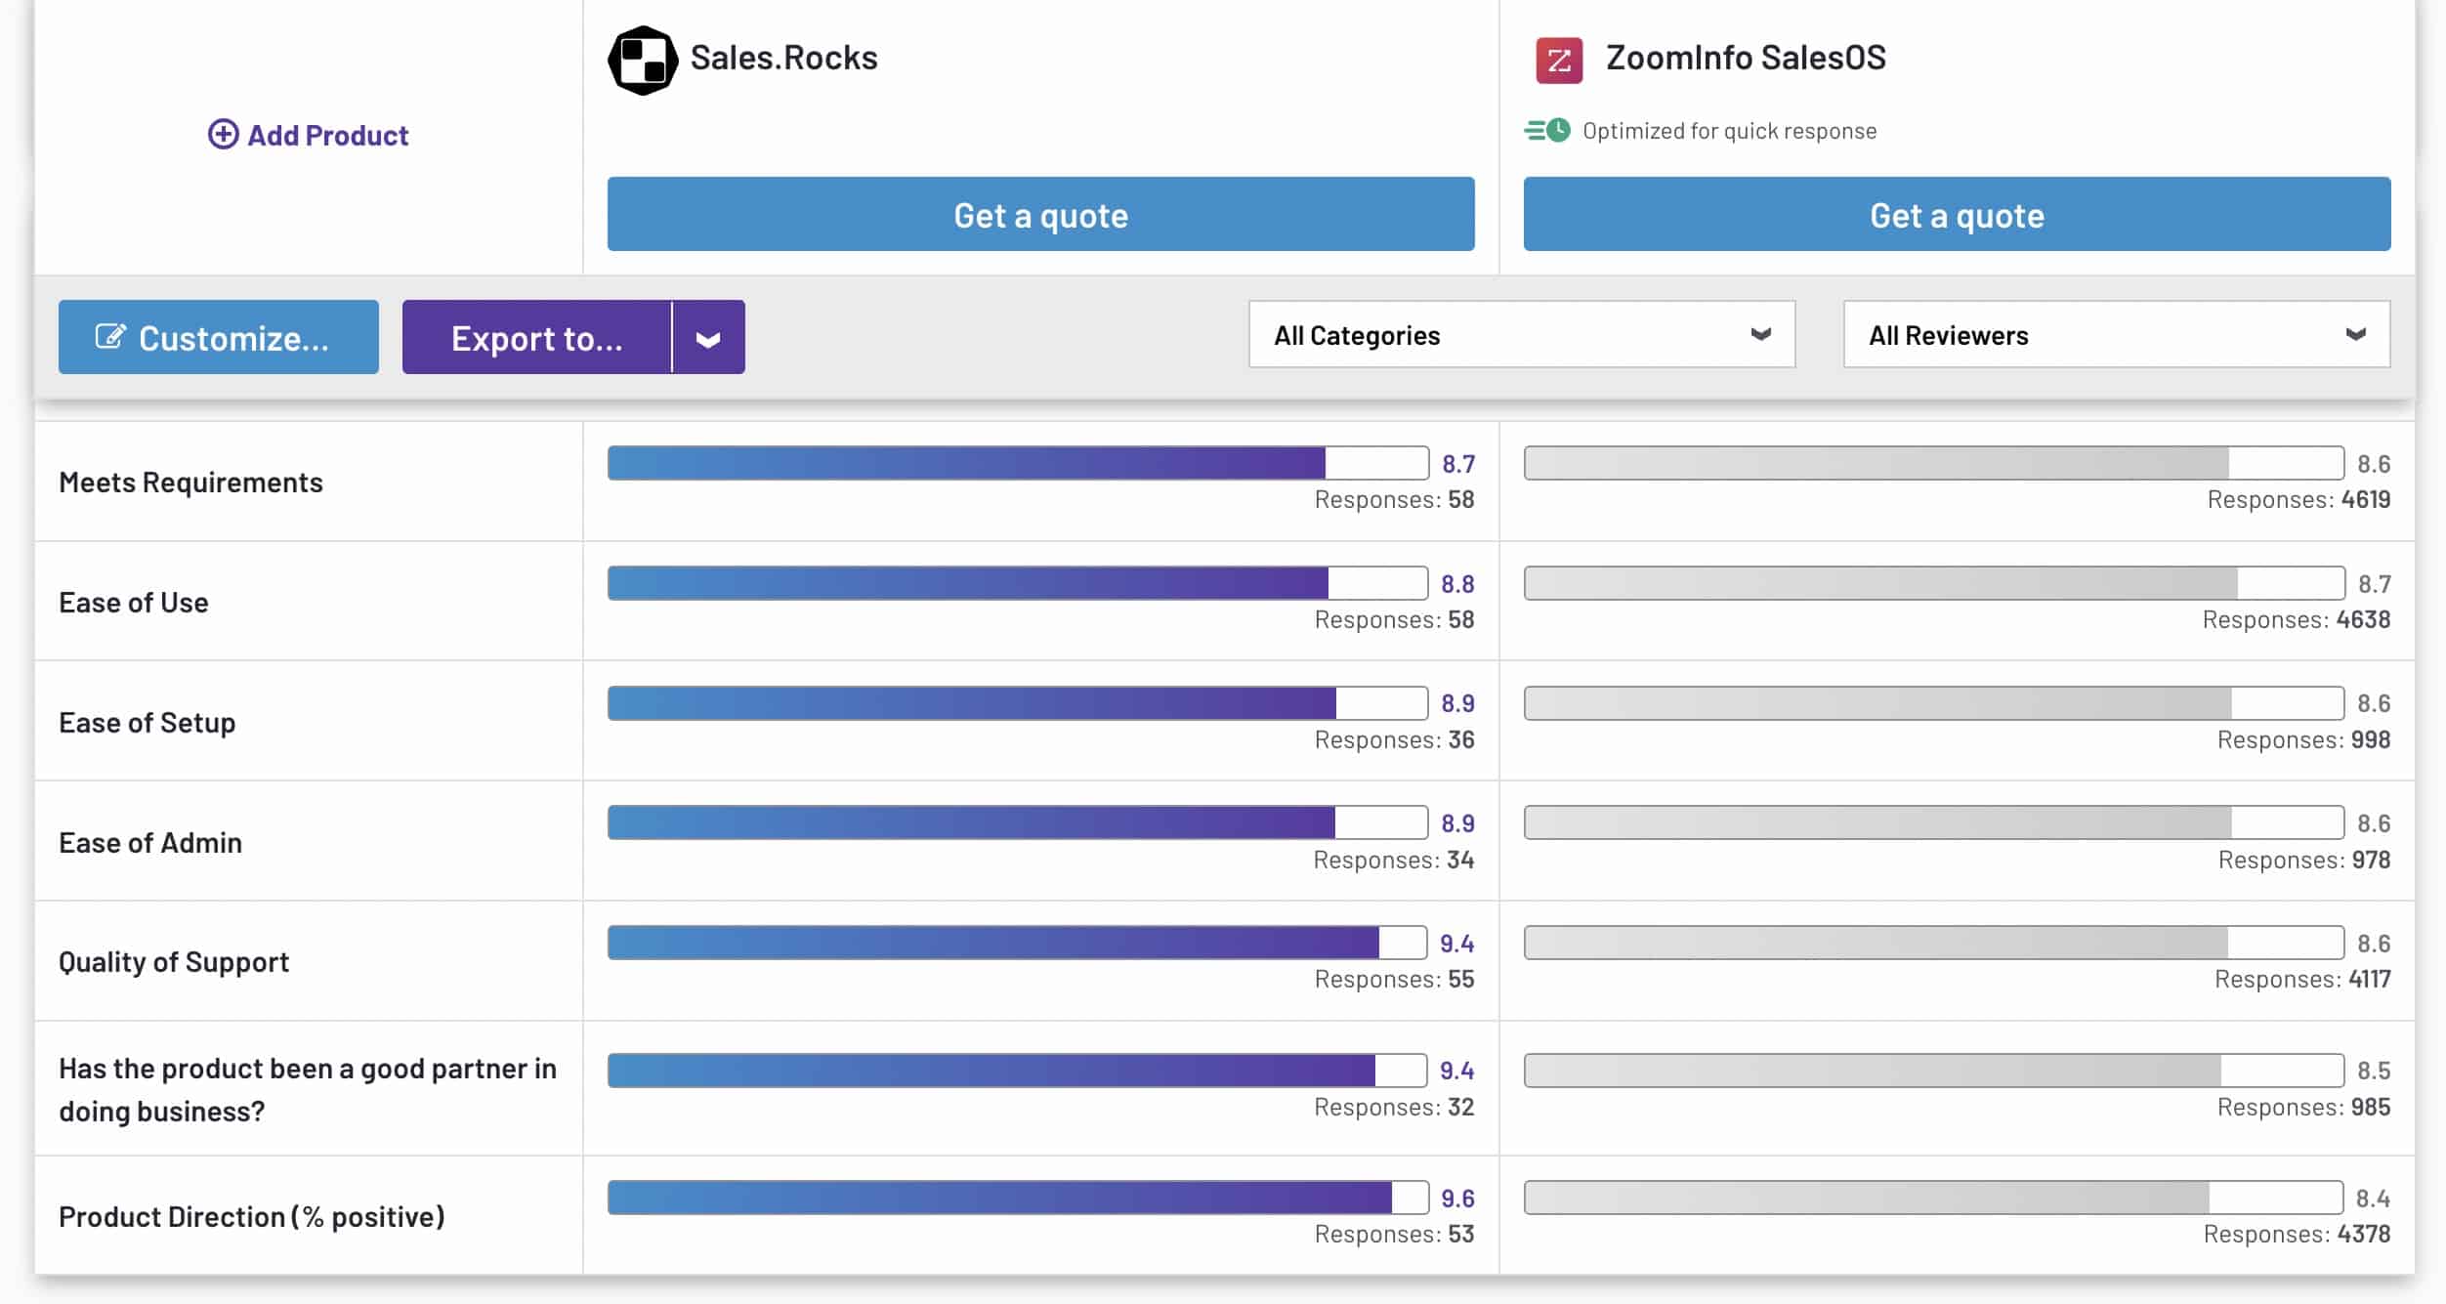This screenshot has width=2446, height=1304.
Task: Open the ZoomInfo SalesOS product link
Action: (x=1746, y=58)
